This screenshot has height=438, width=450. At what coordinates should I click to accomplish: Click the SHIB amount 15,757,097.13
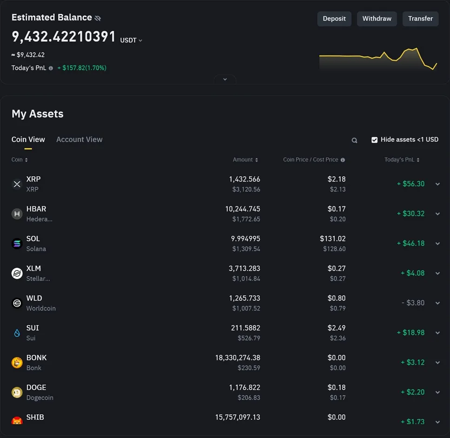point(238,418)
